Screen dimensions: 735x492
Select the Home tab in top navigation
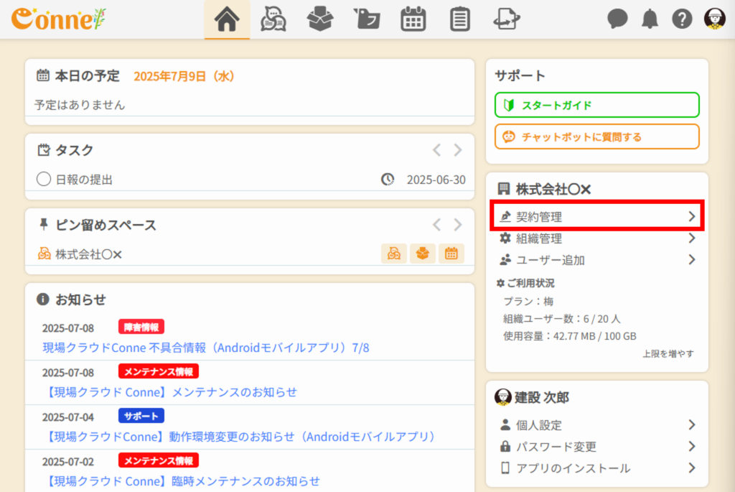click(227, 19)
